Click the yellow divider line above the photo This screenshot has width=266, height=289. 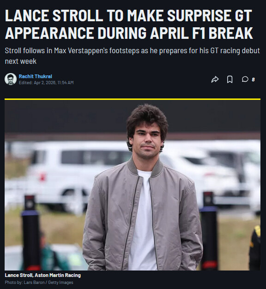pyautogui.click(x=133, y=99)
